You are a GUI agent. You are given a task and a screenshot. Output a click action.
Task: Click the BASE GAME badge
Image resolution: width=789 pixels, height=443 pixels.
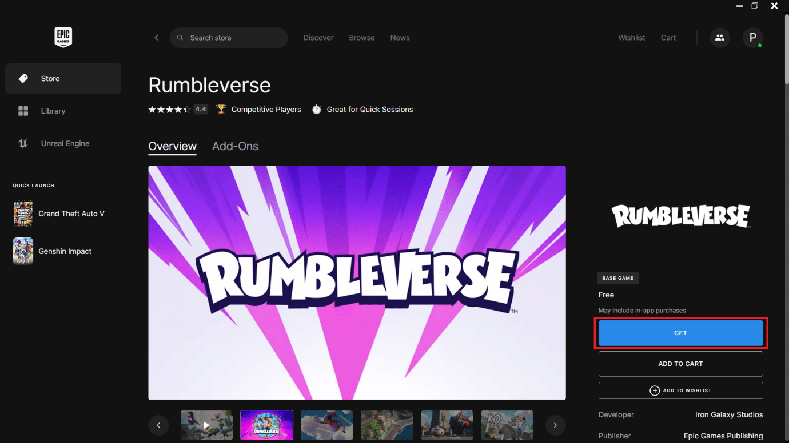point(618,278)
